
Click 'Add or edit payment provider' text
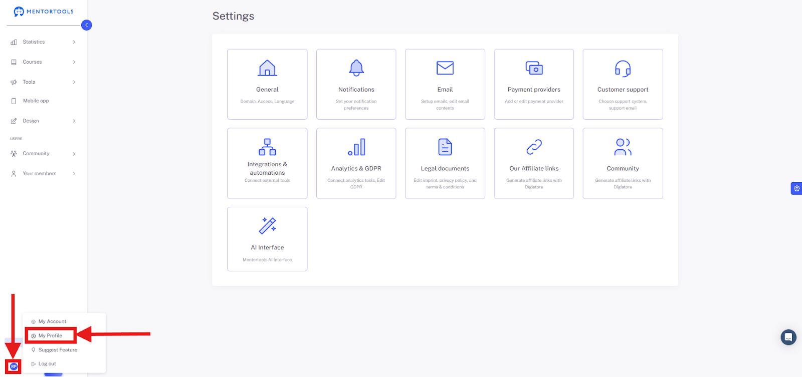[534, 102]
